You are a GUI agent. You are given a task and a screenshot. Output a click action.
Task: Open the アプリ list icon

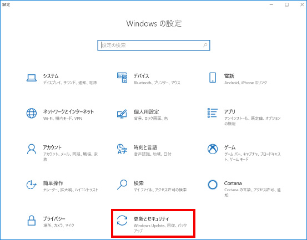click(213, 113)
